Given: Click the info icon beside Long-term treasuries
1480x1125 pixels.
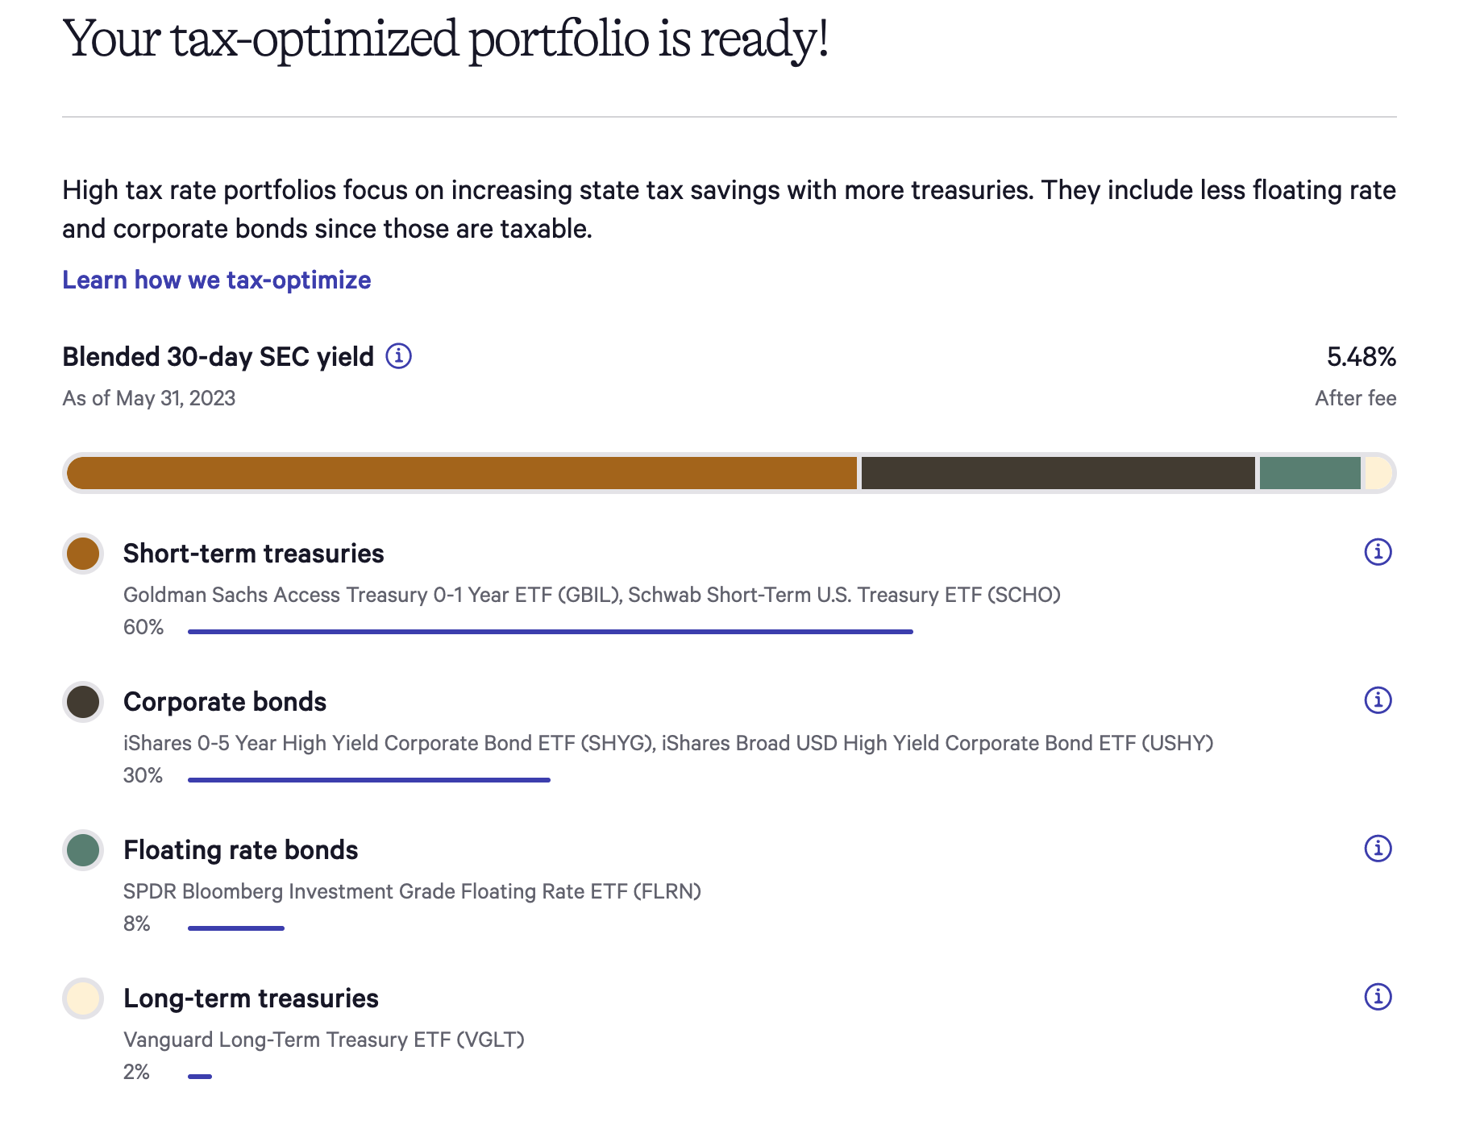Looking at the screenshot, I should 1379,996.
